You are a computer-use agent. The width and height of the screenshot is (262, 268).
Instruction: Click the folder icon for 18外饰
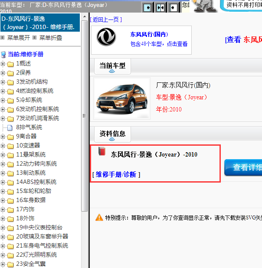point(10,219)
